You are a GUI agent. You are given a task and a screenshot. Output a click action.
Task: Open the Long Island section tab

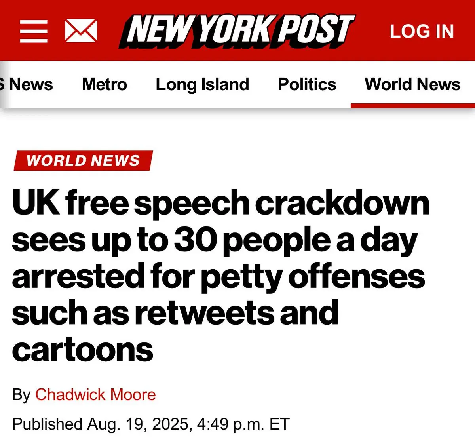tap(202, 84)
